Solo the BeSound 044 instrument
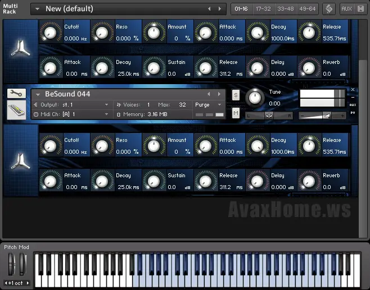This screenshot has width=370, height=290. (236, 95)
